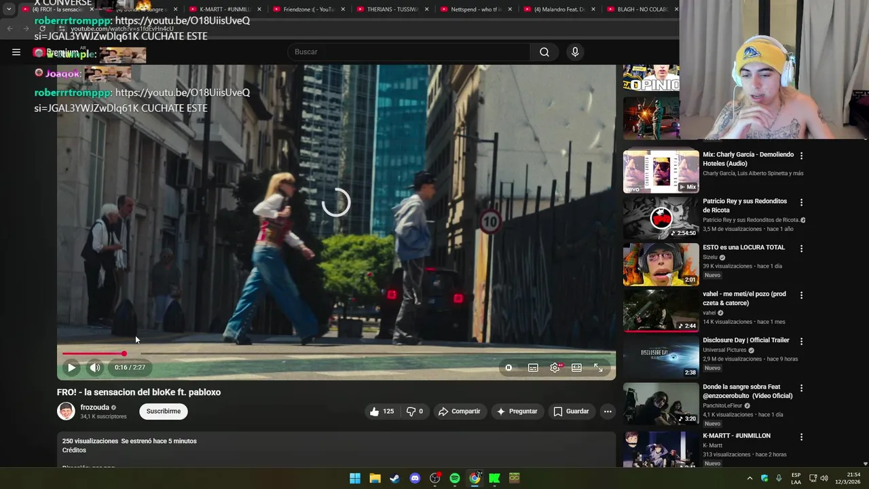
Task: Open Donde la sangre sobra video title
Action: click(747, 391)
